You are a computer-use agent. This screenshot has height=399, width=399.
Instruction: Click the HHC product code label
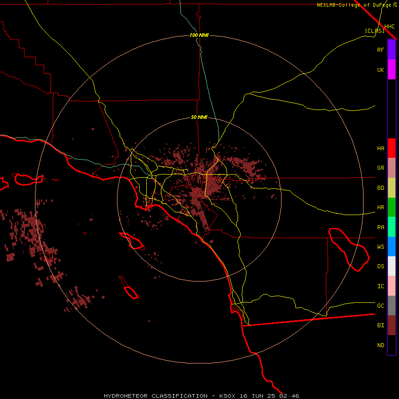point(389,27)
